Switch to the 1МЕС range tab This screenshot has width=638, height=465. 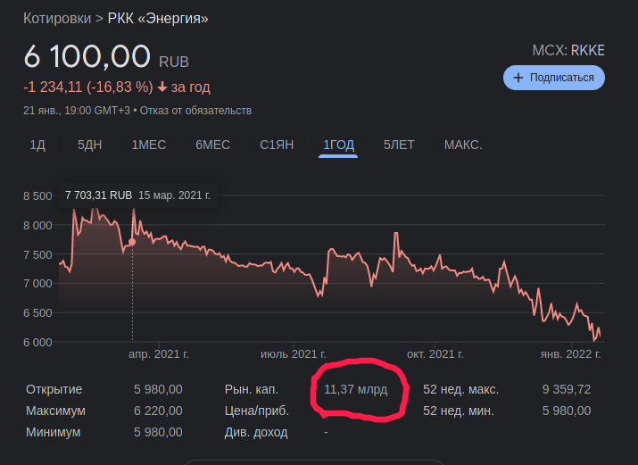click(149, 145)
